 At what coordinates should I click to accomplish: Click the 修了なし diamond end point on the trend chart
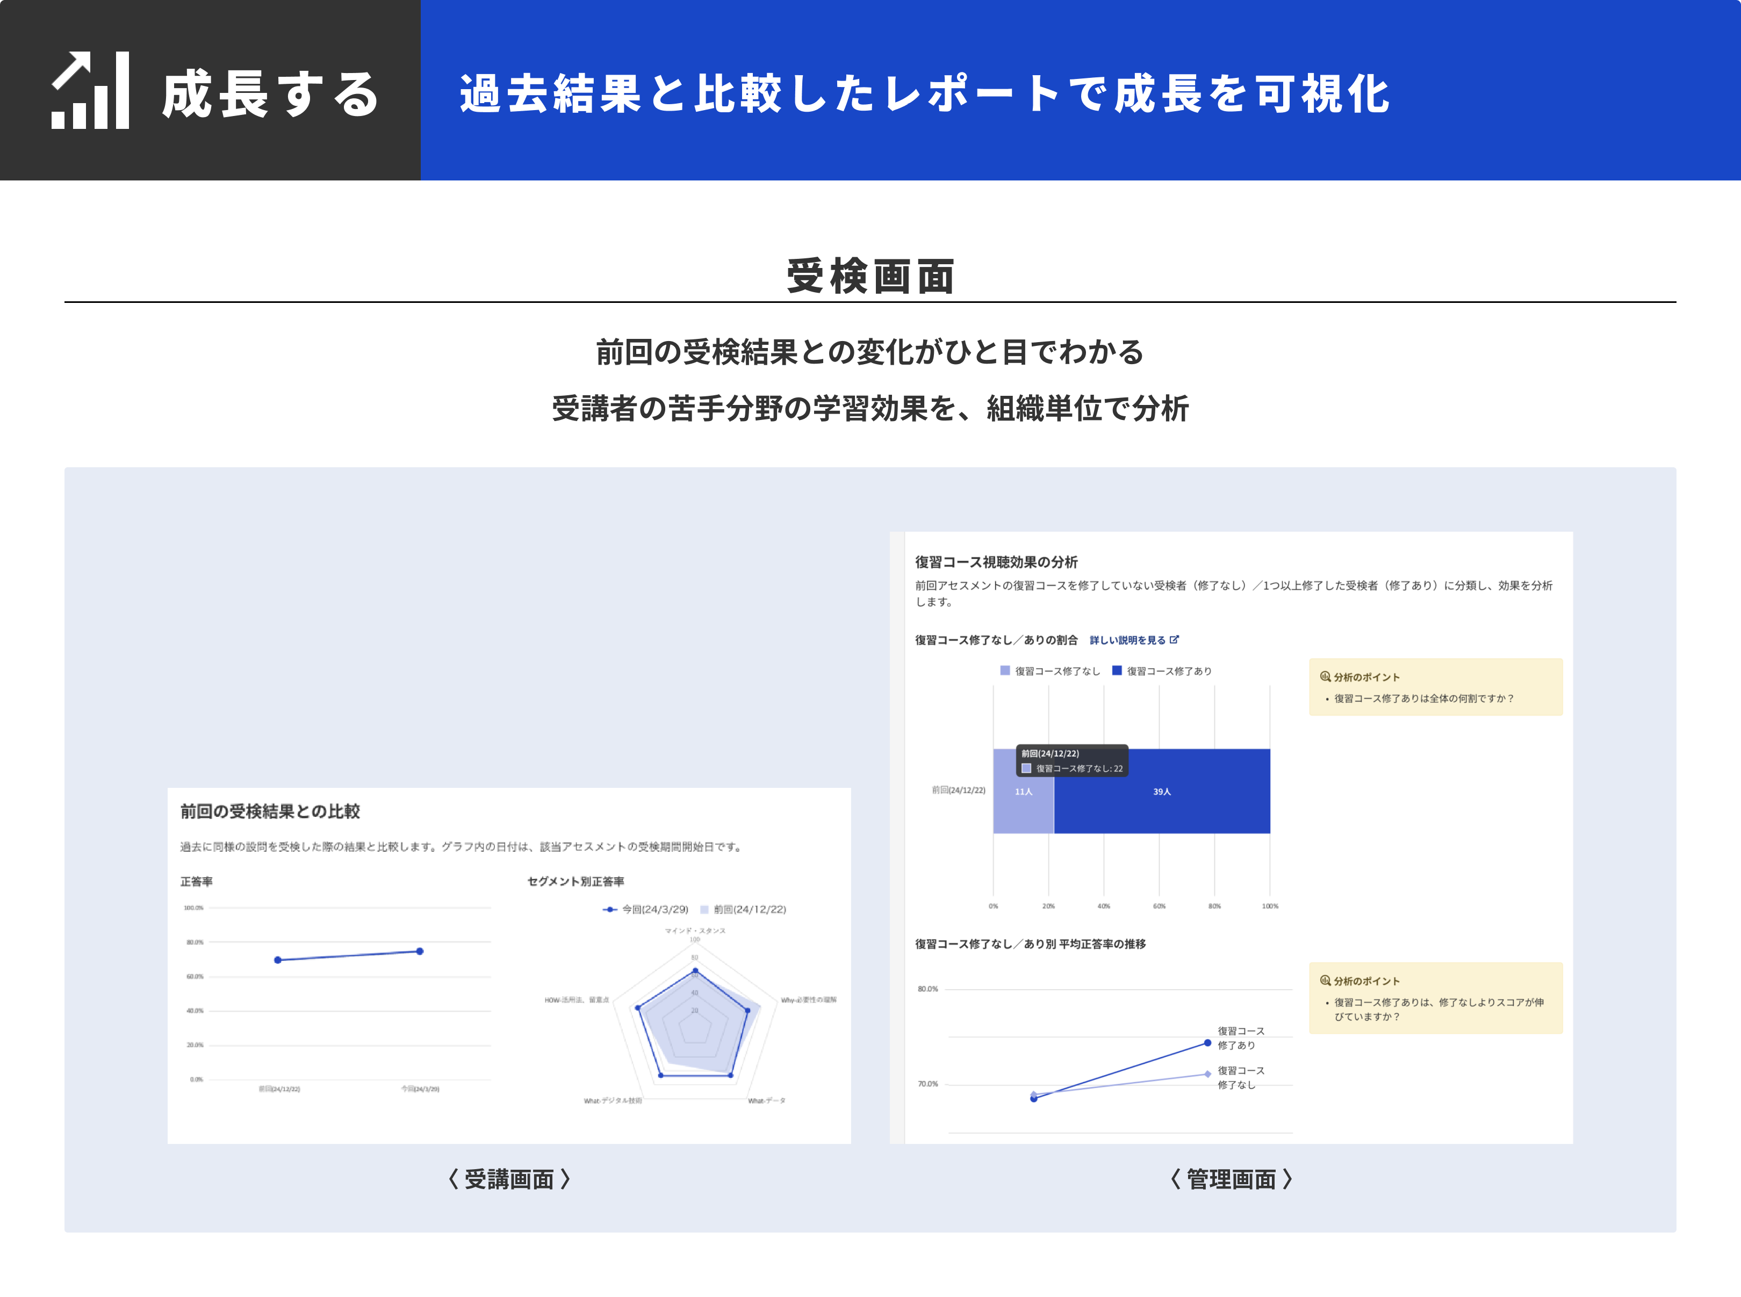point(1207,1074)
